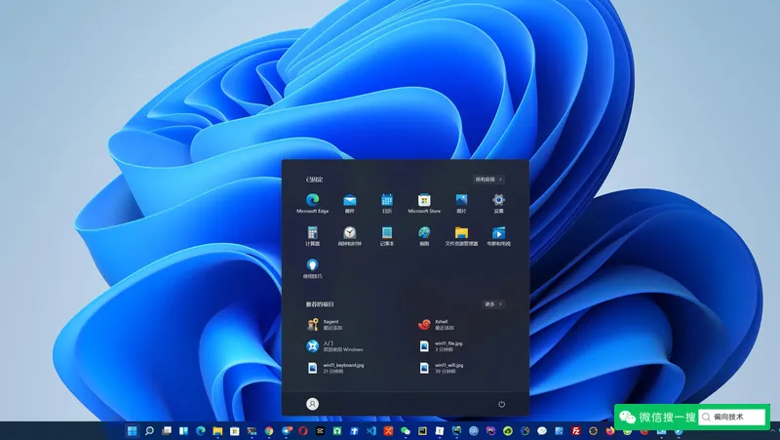Open Search from the taskbar magnifier icon

(x=149, y=431)
